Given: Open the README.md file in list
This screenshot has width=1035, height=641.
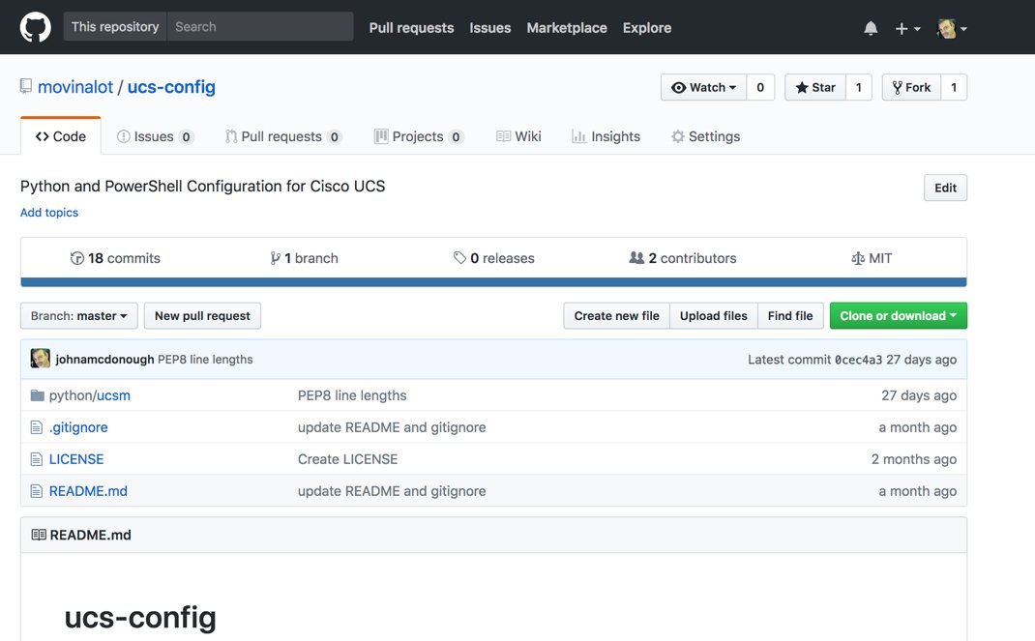Looking at the screenshot, I should click(x=88, y=491).
